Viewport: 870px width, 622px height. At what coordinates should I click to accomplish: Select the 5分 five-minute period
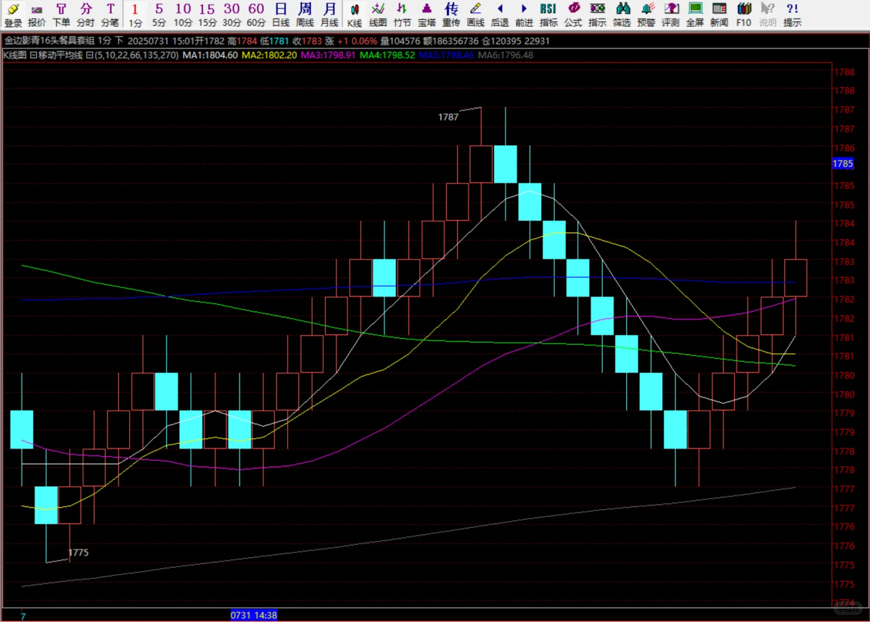pyautogui.click(x=159, y=15)
